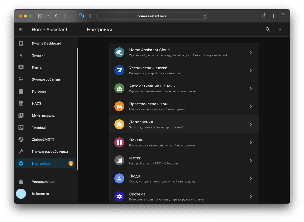The image size is (304, 222).
Task: Expand Люди row chevron
Action: click(x=251, y=178)
